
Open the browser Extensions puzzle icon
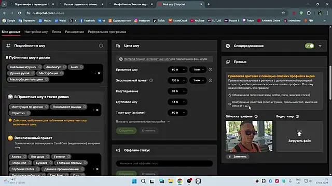[x=309, y=13]
